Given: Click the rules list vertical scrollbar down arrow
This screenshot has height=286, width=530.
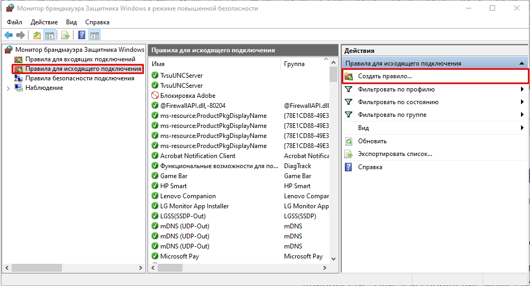Looking at the screenshot, I should [x=333, y=258].
